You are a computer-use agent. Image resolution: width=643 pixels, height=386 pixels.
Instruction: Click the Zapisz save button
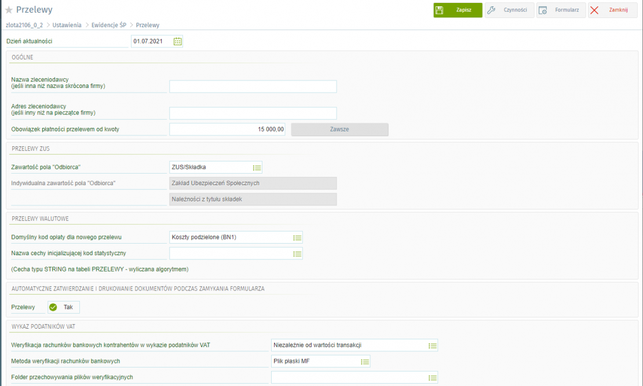click(x=458, y=10)
